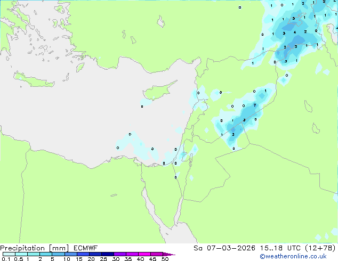Click the '(12+78)' forecast offset text

point(320,248)
